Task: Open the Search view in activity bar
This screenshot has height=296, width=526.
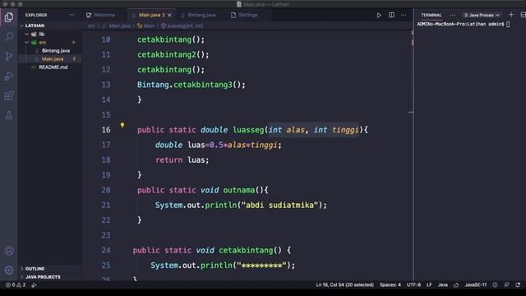Action: (x=9, y=36)
